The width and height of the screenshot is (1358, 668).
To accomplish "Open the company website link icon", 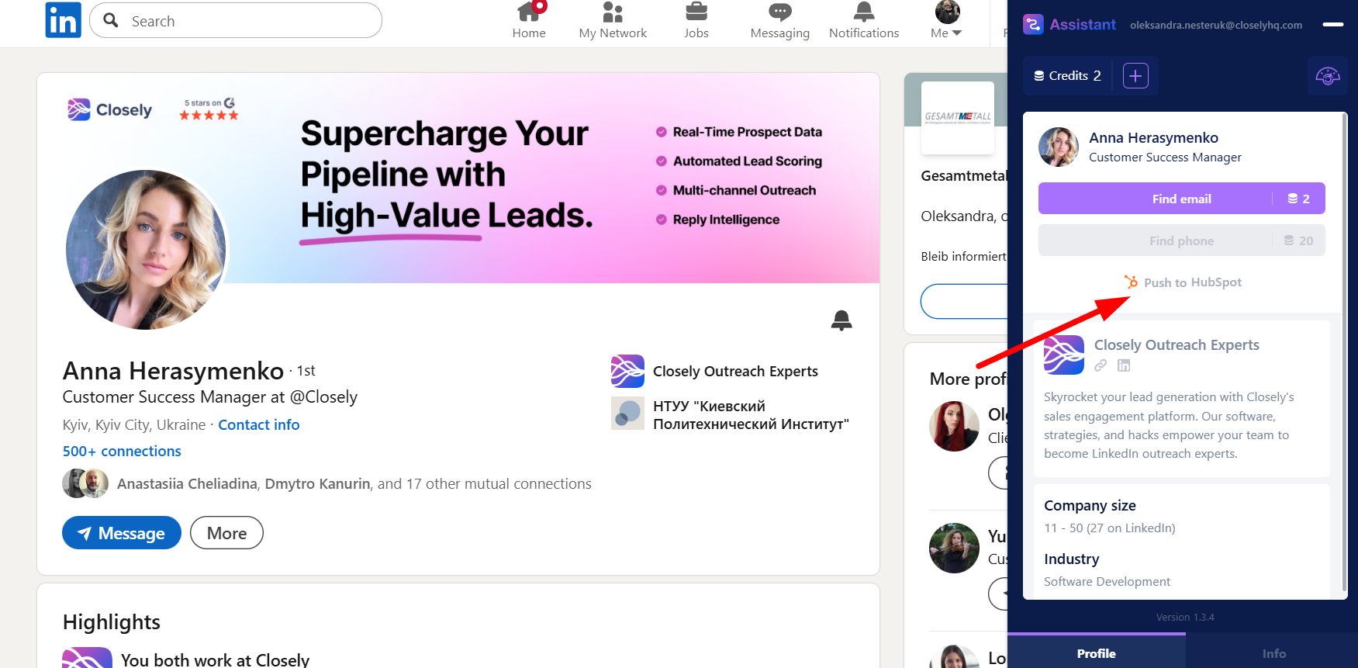I will click(1101, 365).
